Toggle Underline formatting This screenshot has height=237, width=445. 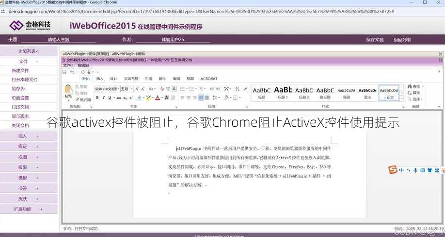click(110, 98)
